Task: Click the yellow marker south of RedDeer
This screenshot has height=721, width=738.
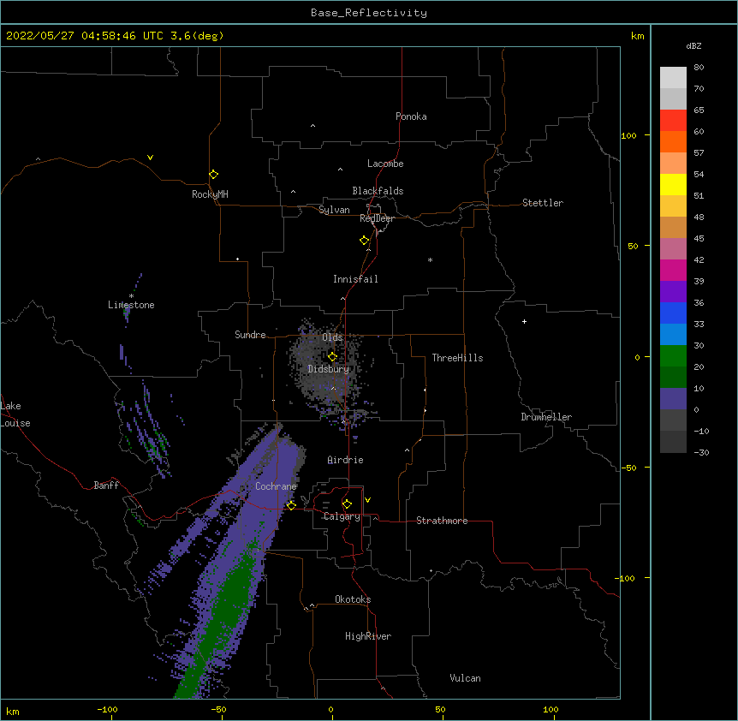Action: [x=365, y=241]
